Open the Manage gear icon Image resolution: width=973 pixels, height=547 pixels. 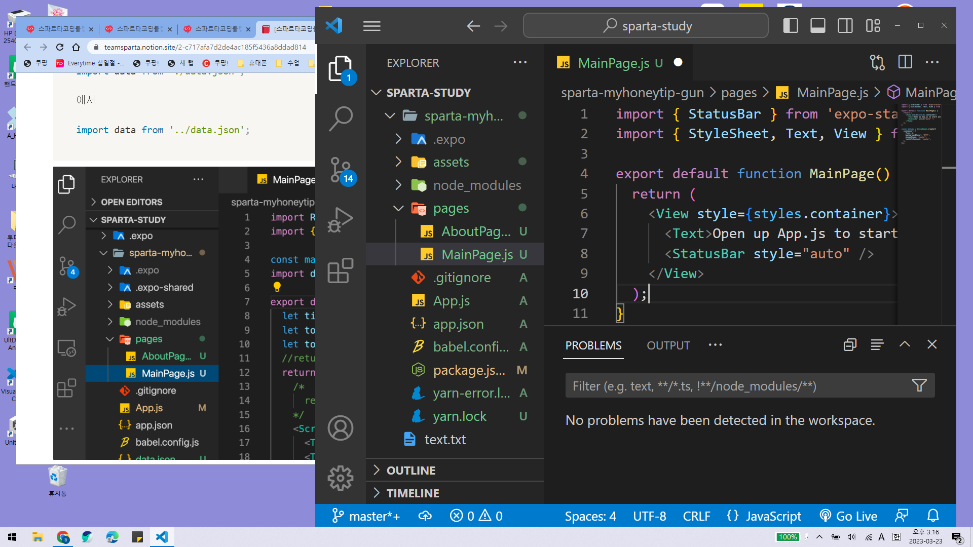point(340,478)
